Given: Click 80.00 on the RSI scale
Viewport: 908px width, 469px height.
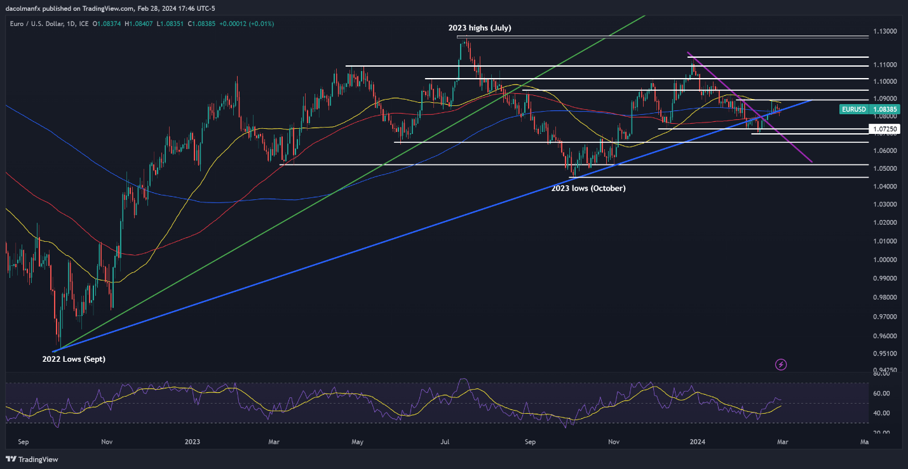Looking at the screenshot, I should pyautogui.click(x=881, y=374).
